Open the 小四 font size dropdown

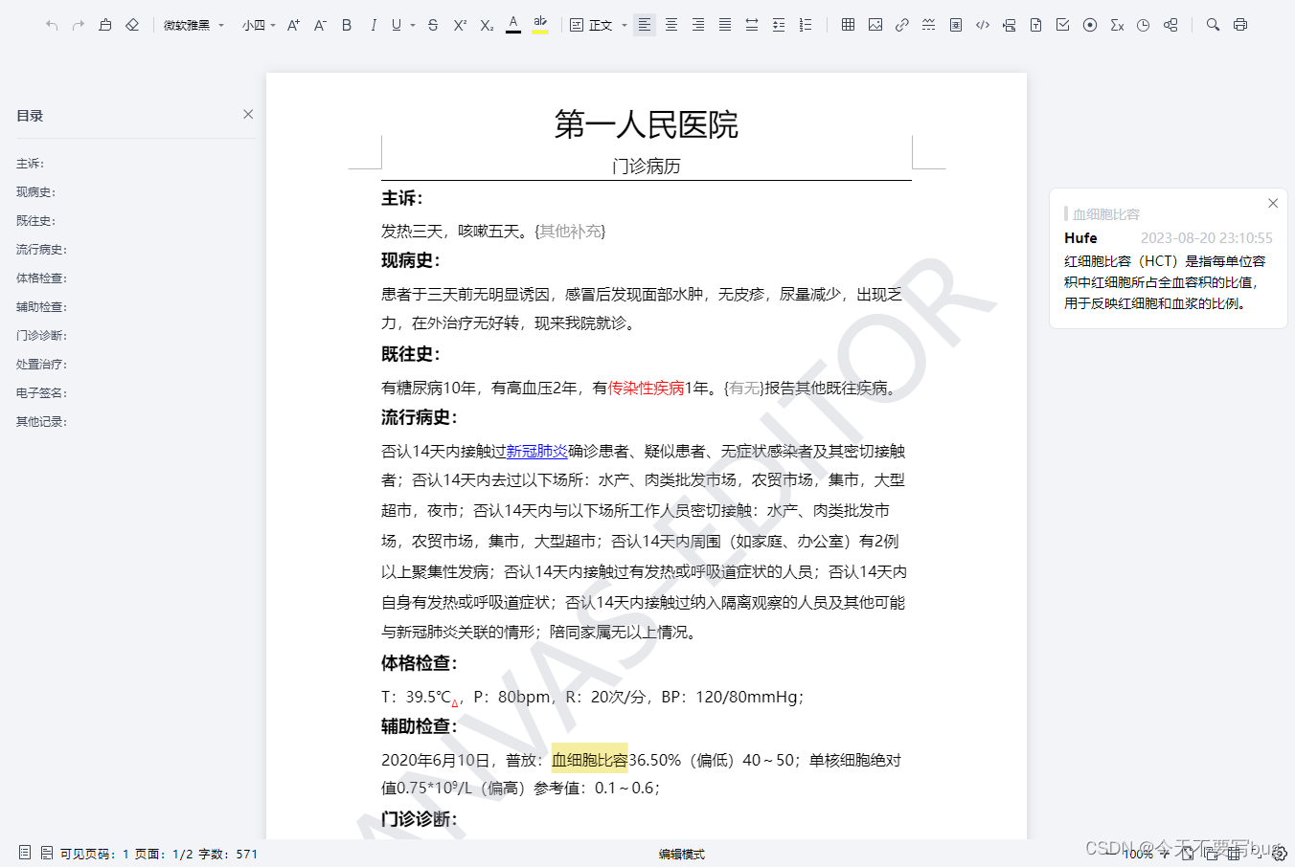259,25
